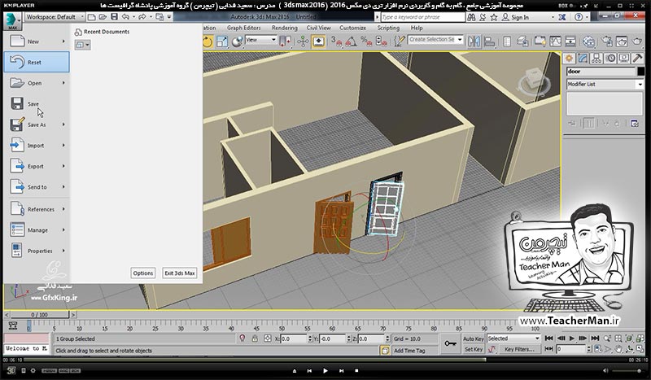This screenshot has width=651, height=380.
Task: Click the Edit Named Selection Sets icon
Action: coord(400,41)
